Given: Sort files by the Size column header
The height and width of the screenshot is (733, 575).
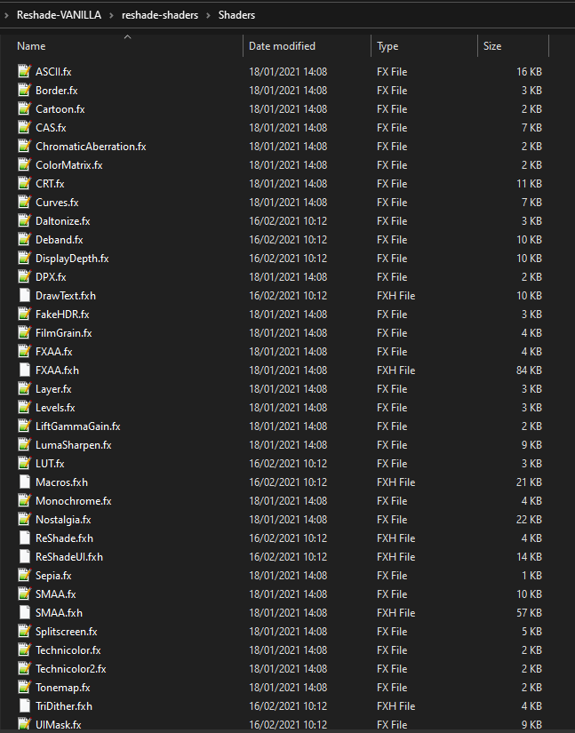Looking at the screenshot, I should tap(492, 46).
